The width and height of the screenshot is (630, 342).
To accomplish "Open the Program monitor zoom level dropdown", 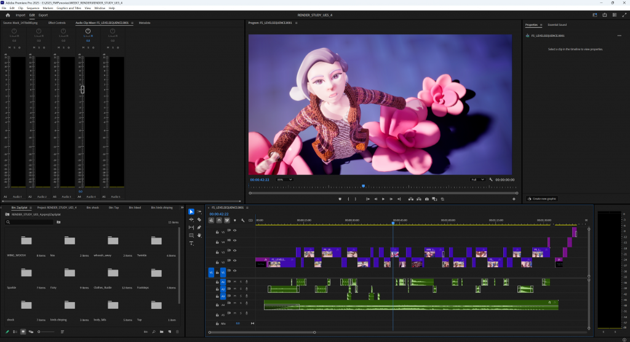I will coord(284,179).
